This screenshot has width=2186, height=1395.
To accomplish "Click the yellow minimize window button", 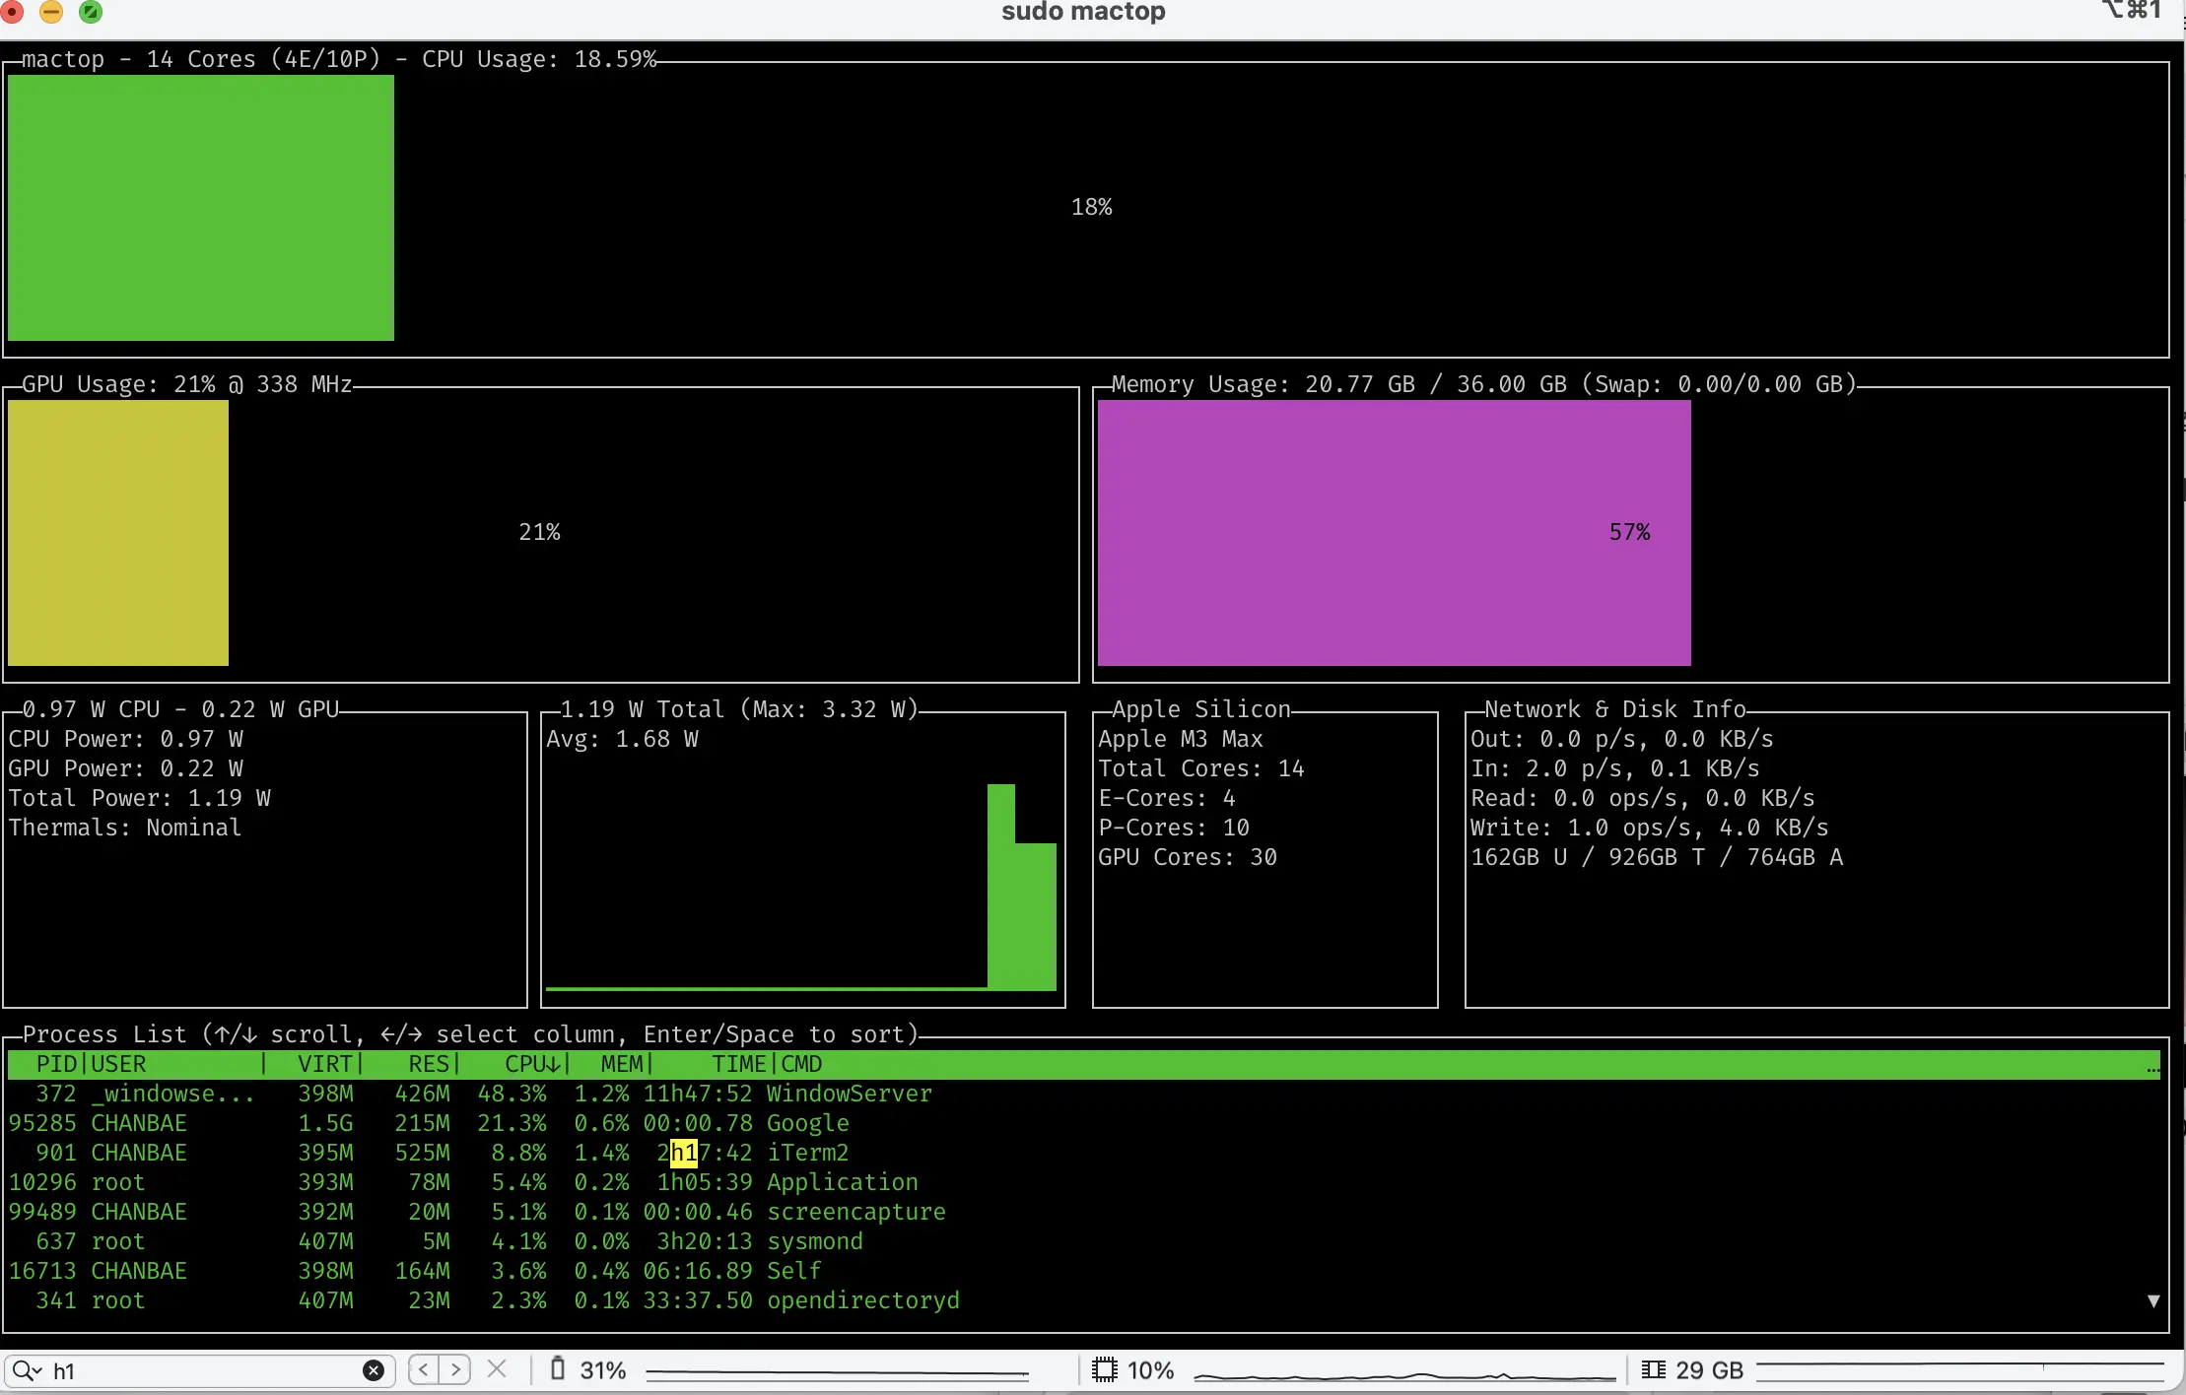I will pyautogui.click(x=51, y=12).
